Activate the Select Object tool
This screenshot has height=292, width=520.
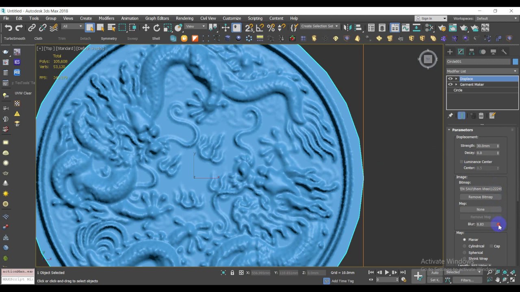tap(90, 28)
